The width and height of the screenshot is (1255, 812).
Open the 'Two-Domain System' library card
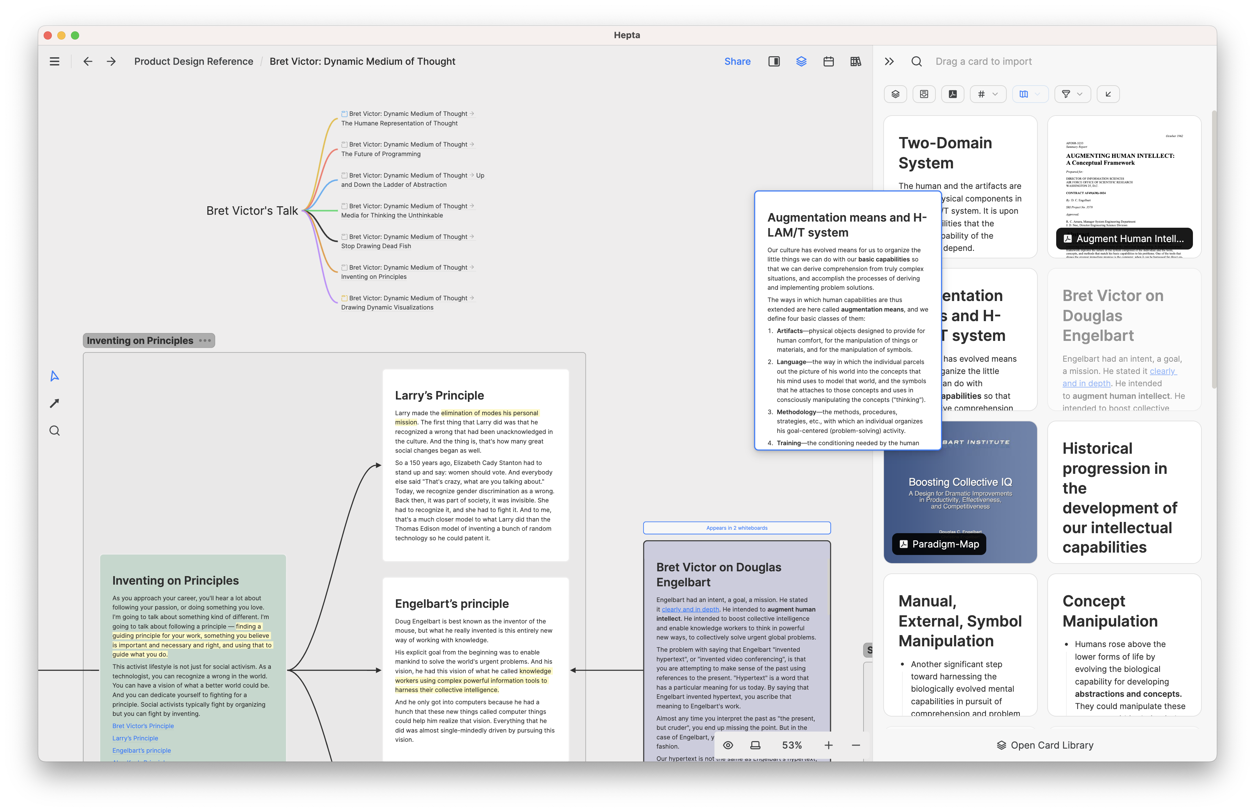pos(960,153)
